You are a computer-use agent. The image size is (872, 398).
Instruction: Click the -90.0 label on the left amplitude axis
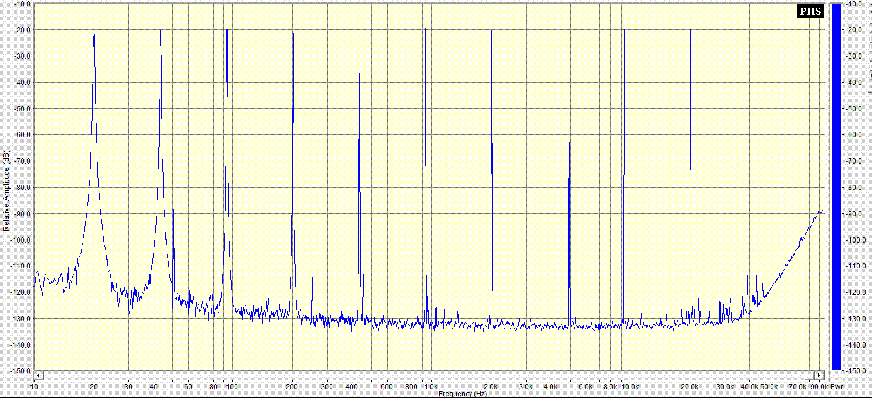pos(21,214)
